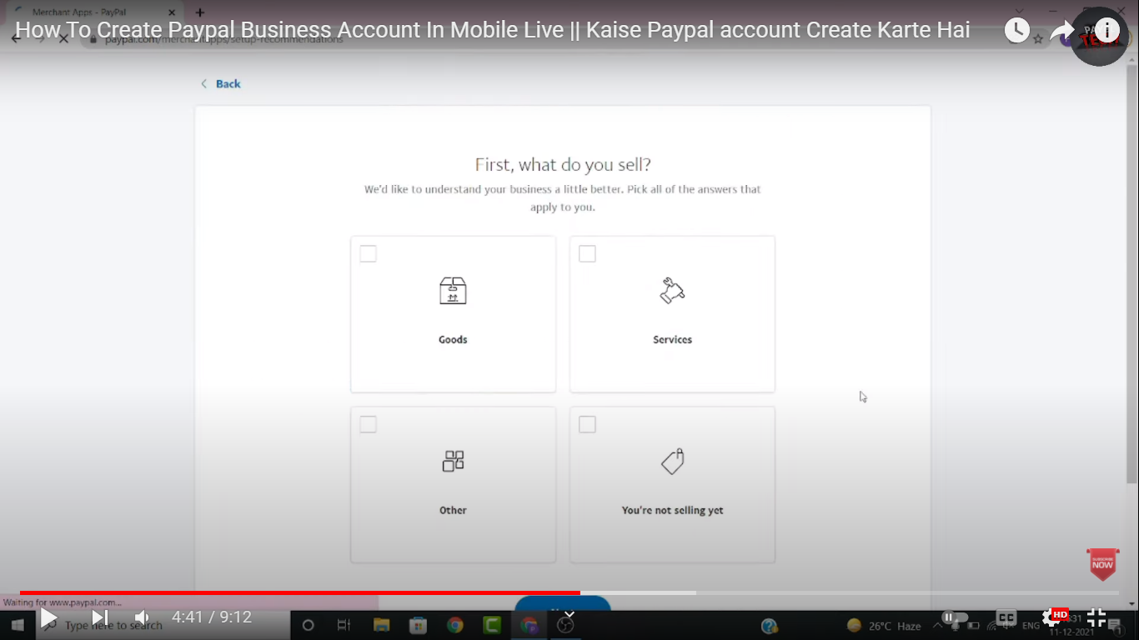Click the blue Next button
Image resolution: width=1139 pixels, height=640 pixels.
point(563,603)
